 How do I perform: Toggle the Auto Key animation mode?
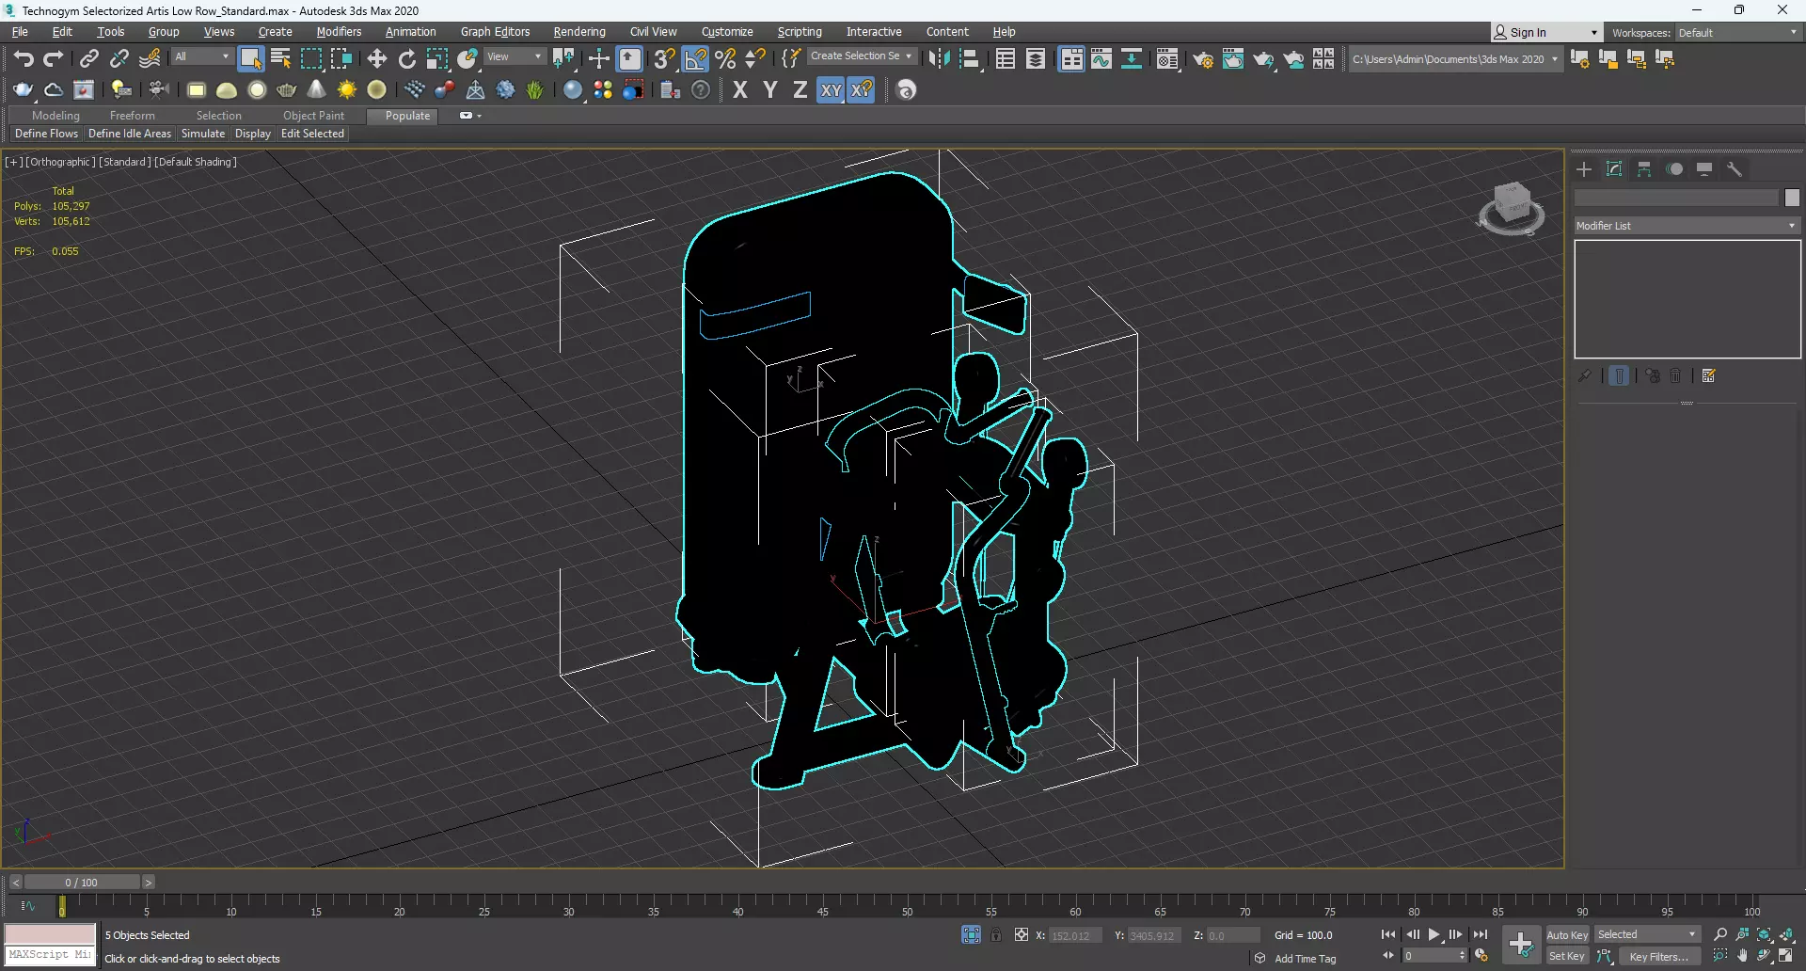pyautogui.click(x=1566, y=934)
